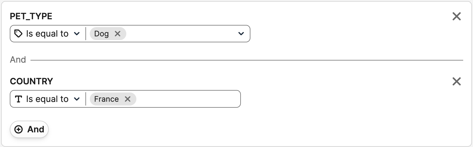Click "Is equal to" for COUNTRY
The height and width of the screenshot is (147, 473).
(47, 99)
